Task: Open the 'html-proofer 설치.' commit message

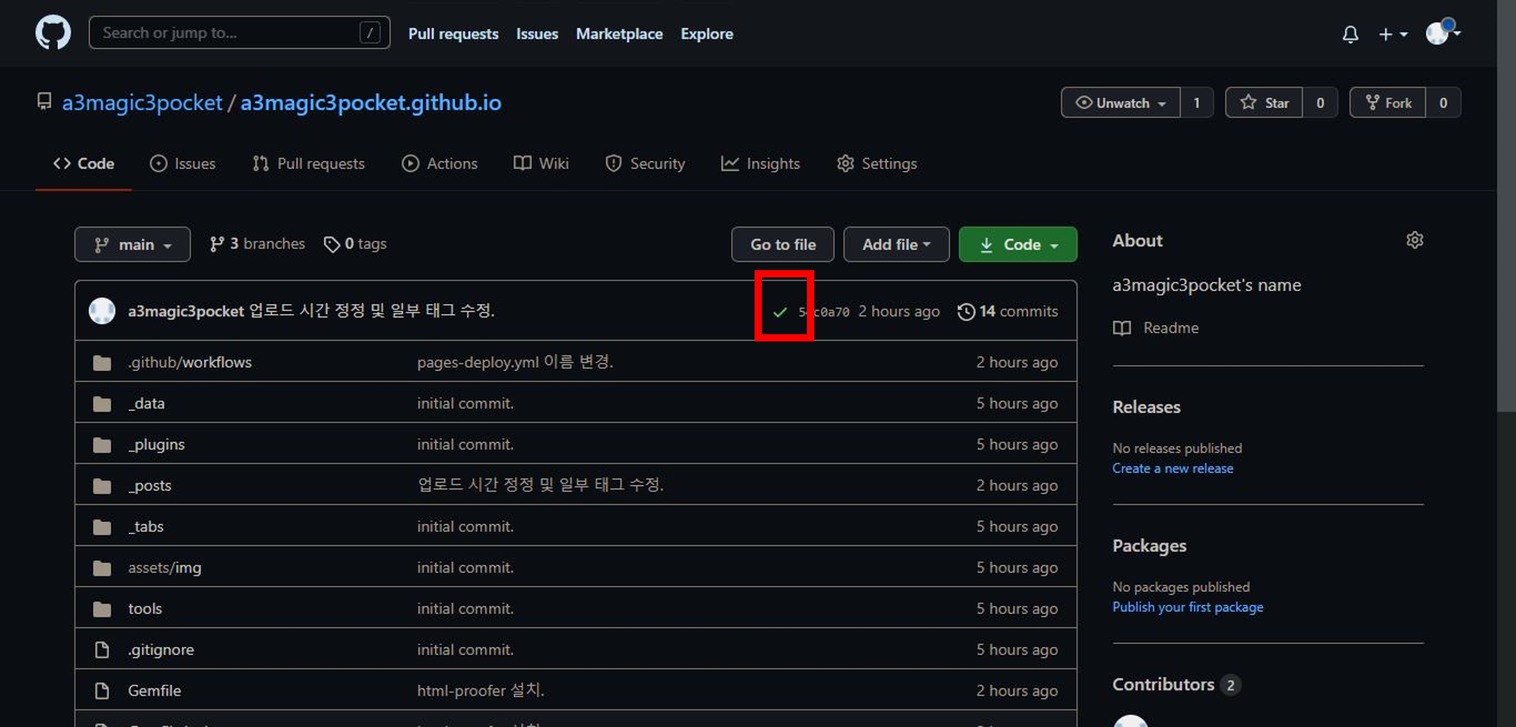Action: tap(480, 690)
